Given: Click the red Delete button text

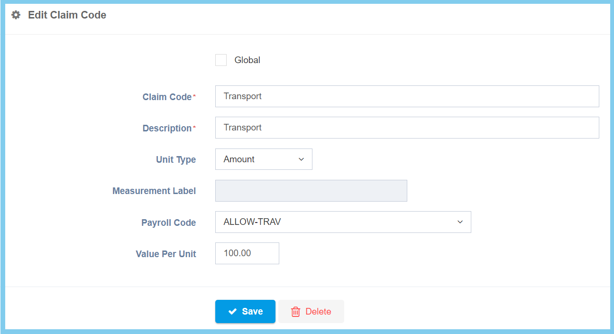Looking at the screenshot, I should [x=318, y=312].
